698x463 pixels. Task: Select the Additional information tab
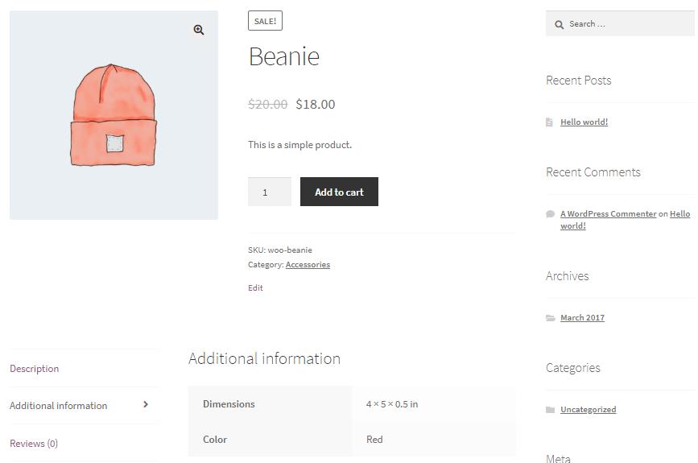[x=58, y=406]
